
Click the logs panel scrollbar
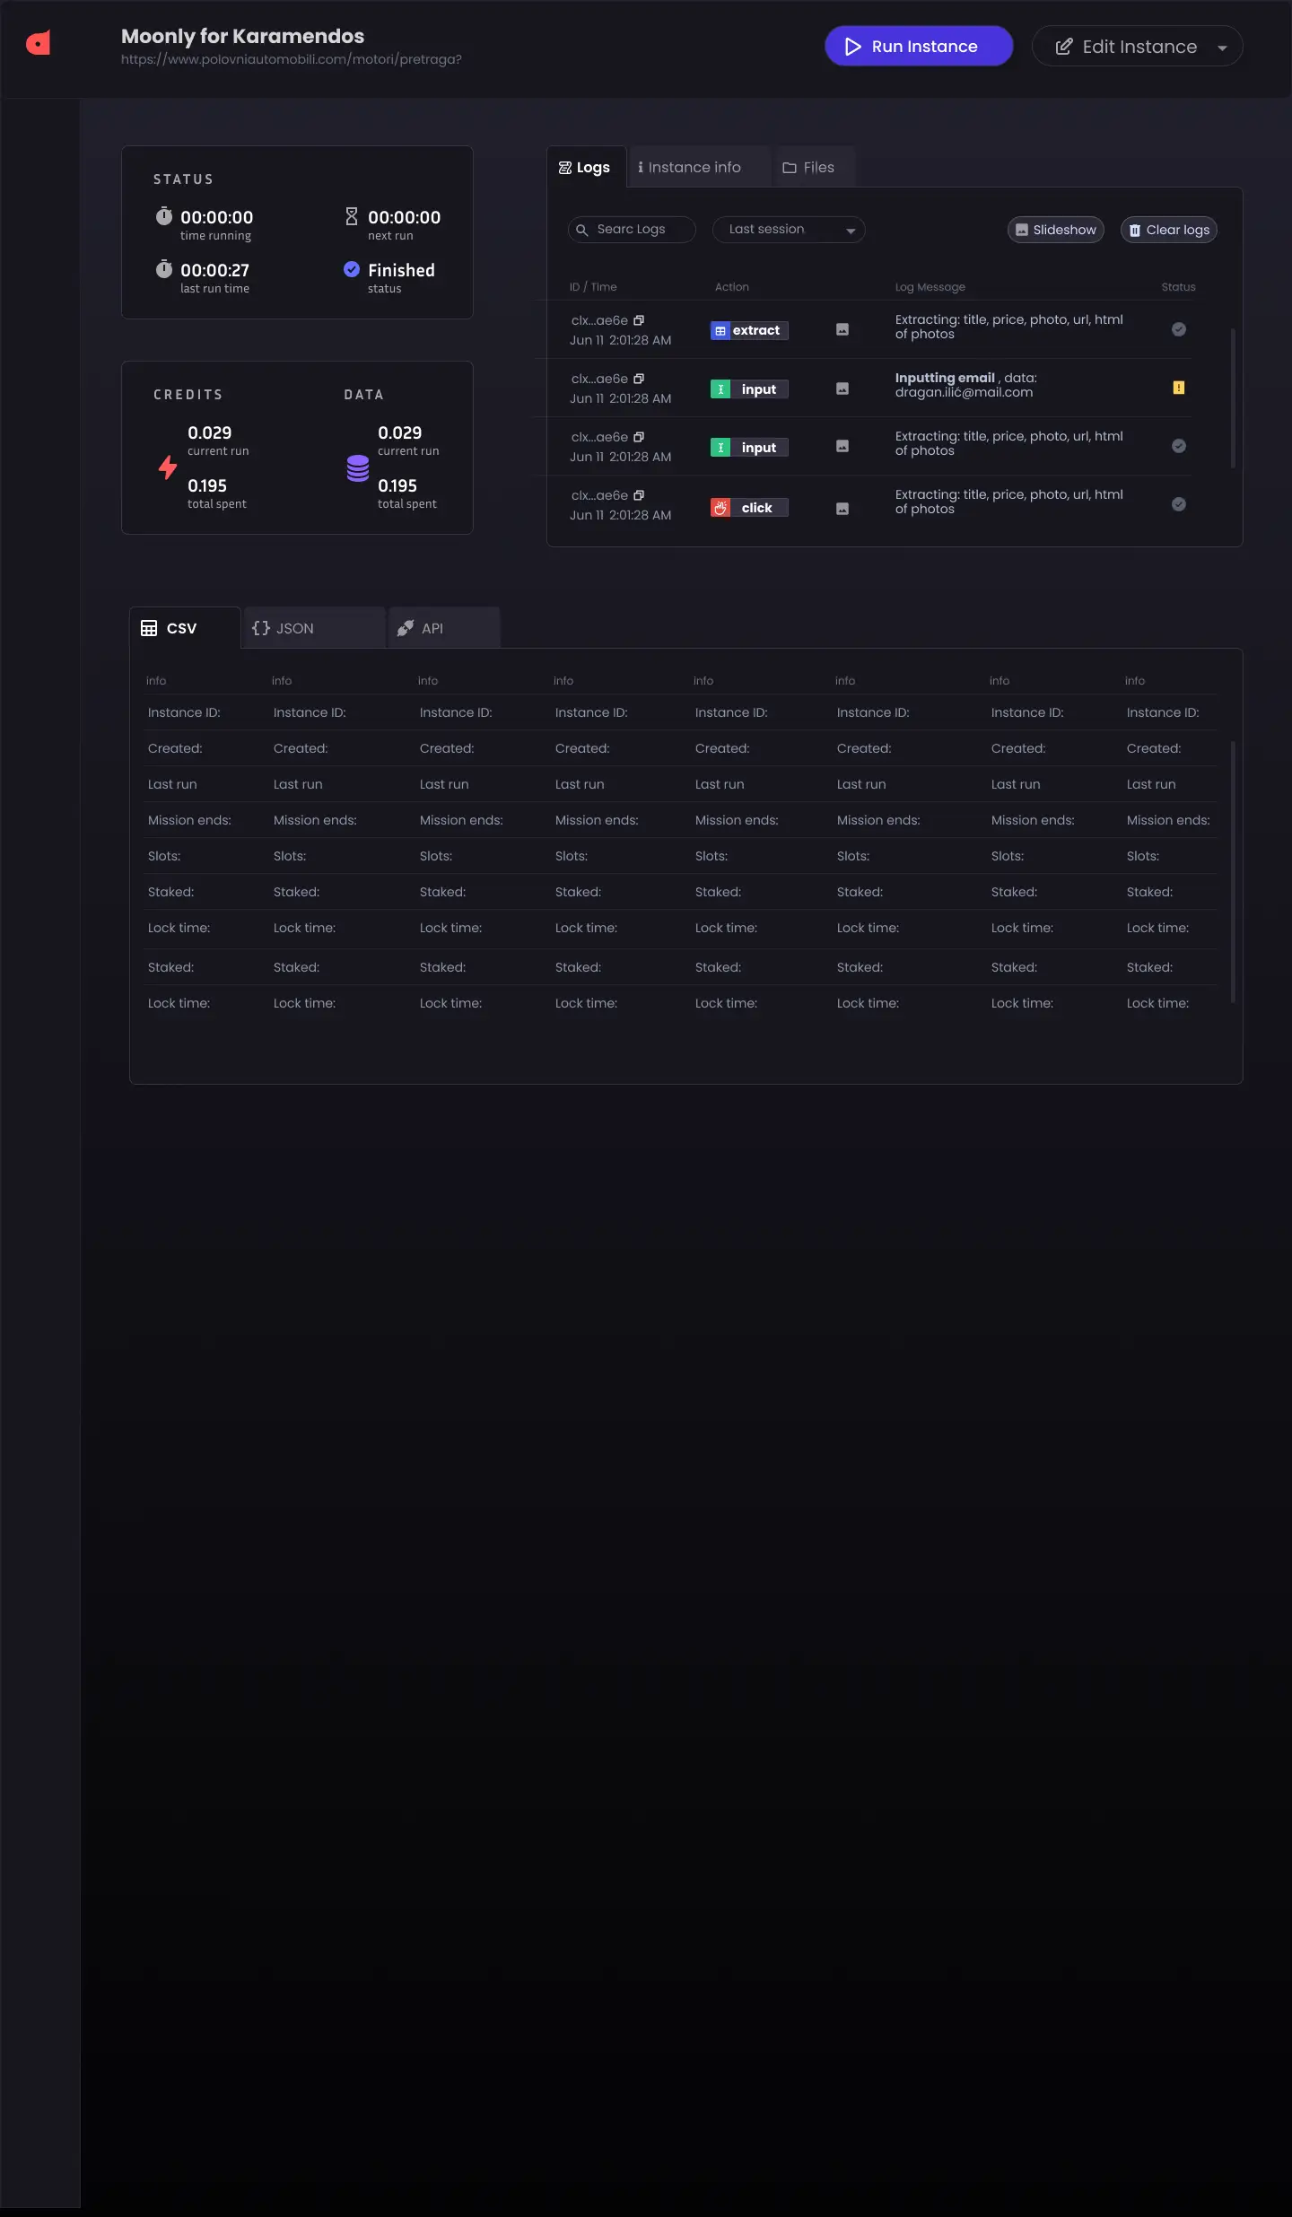pyautogui.click(x=1233, y=398)
